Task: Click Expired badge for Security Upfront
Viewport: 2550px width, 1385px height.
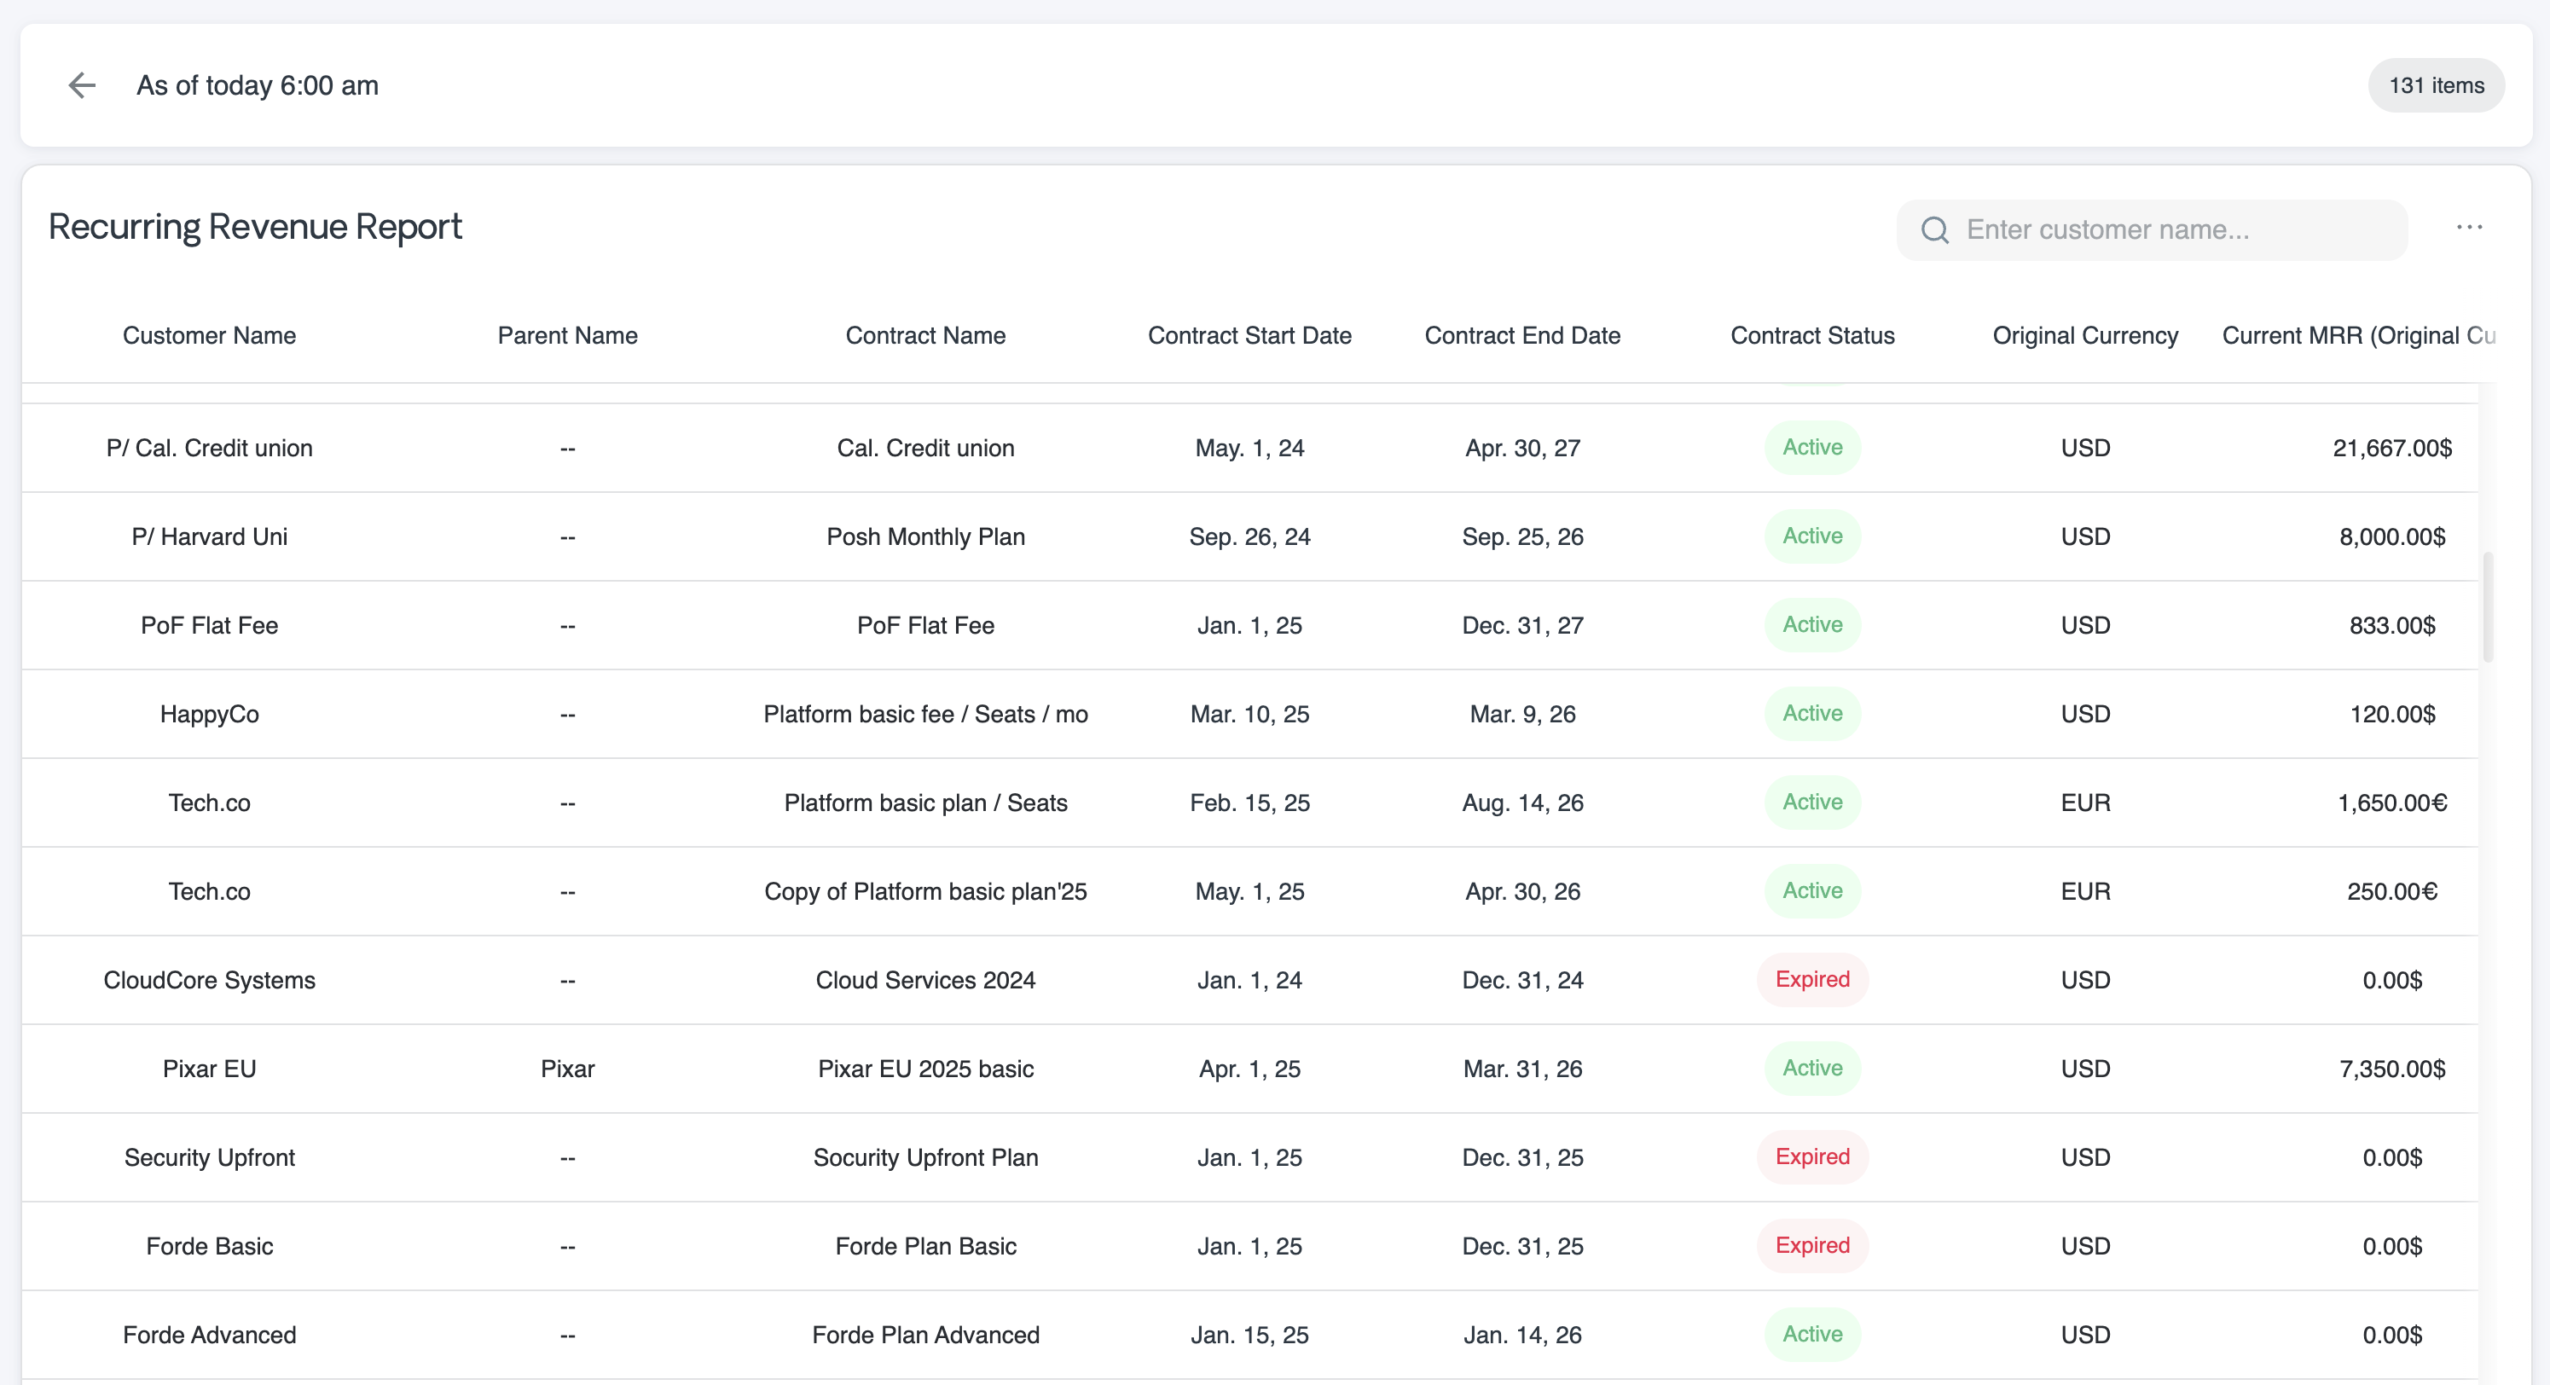Action: tap(1811, 1156)
